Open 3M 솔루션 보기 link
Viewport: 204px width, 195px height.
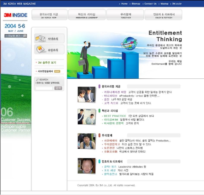point(47,62)
